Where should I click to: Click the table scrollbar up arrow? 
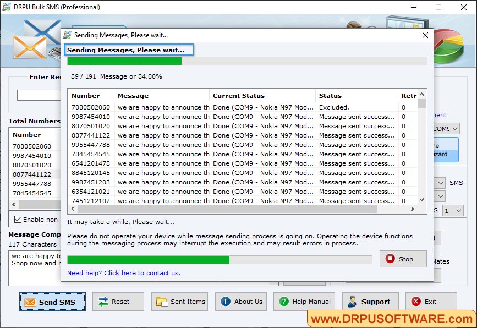421,94
